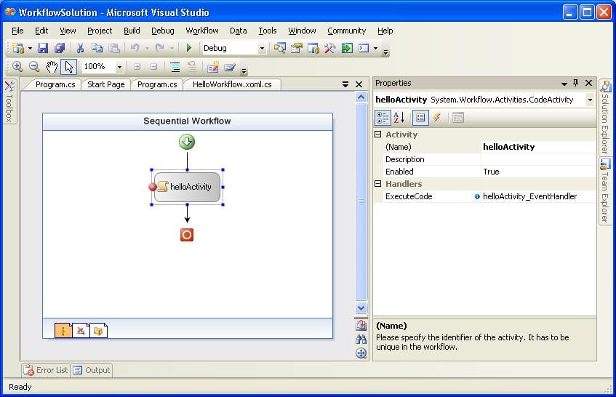Image resolution: width=616 pixels, height=397 pixels.
Task: Click the Toolbox hammer-wrench toolbar icon
Action: point(330,48)
